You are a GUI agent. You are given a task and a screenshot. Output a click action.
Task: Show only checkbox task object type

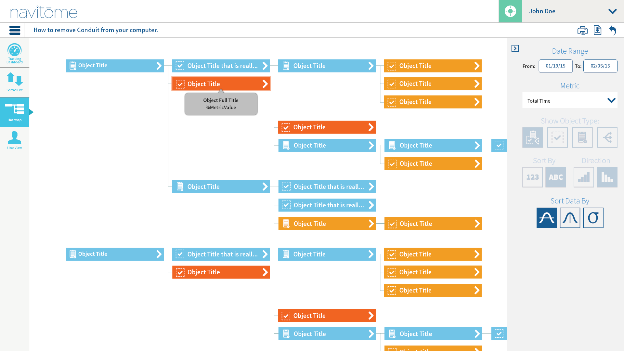557,137
